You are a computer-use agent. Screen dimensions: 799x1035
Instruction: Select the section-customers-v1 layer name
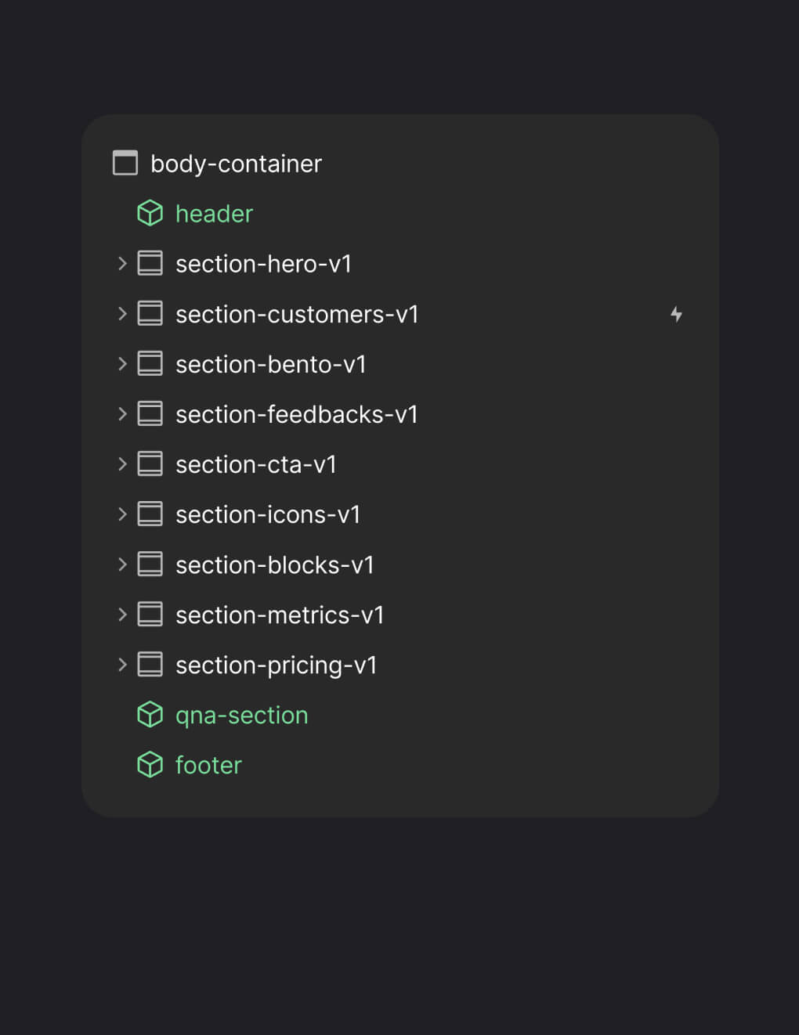coord(297,314)
